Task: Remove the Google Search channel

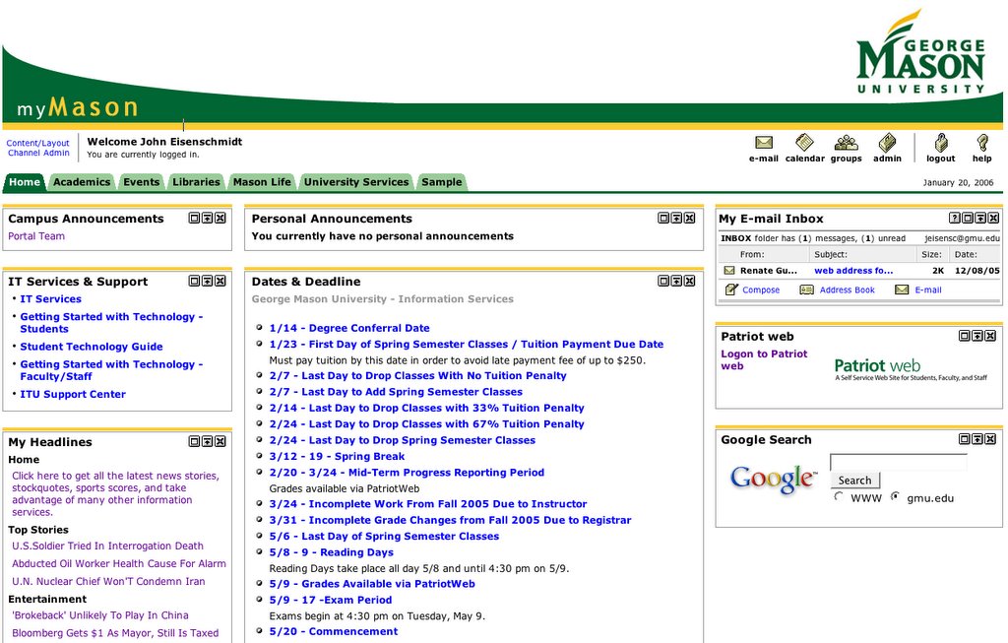Action: [990, 439]
